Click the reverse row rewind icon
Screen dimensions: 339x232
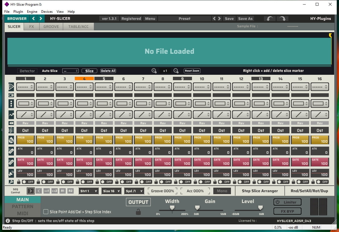(x=11, y=123)
